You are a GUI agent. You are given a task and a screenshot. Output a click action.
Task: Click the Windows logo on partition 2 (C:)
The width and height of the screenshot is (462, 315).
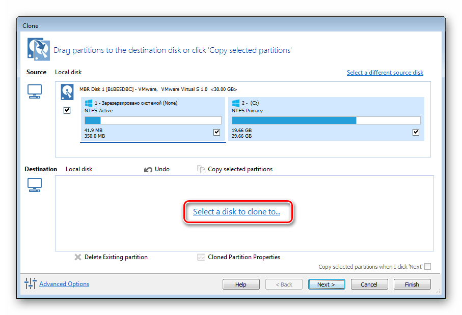tap(236, 103)
